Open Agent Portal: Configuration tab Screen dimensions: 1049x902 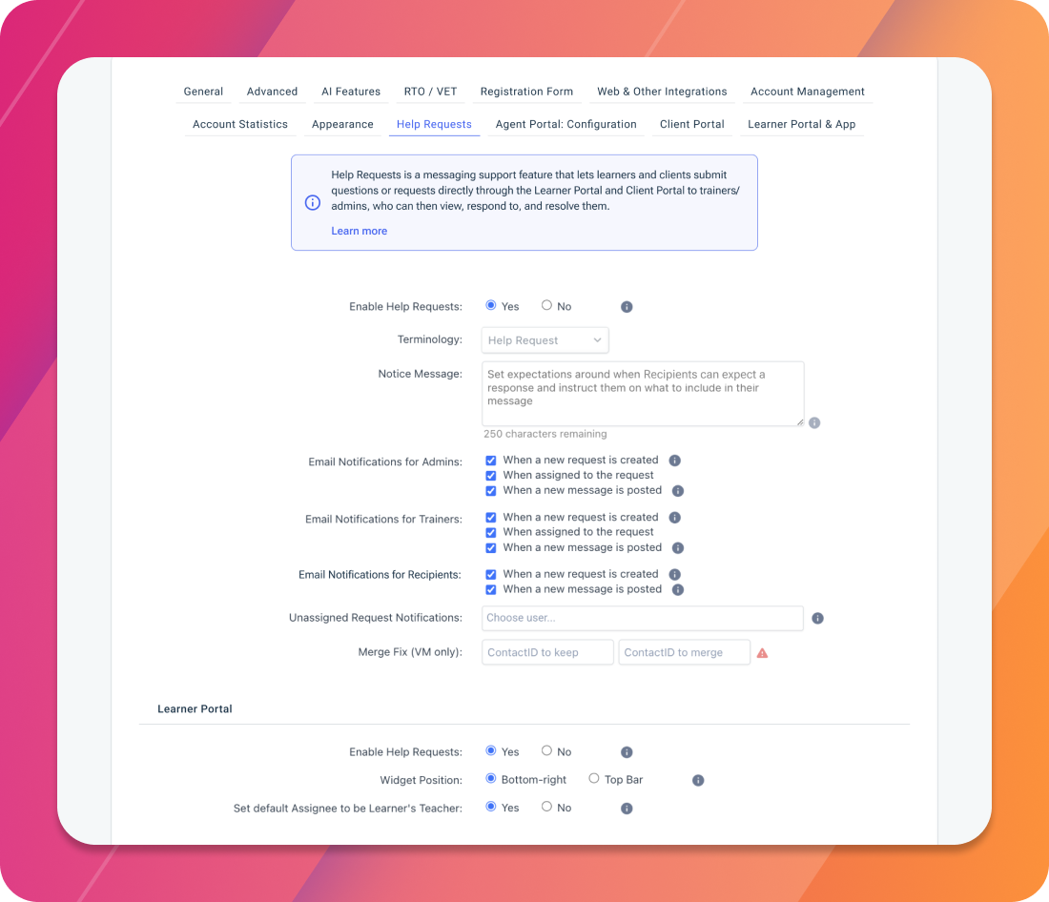[566, 125]
